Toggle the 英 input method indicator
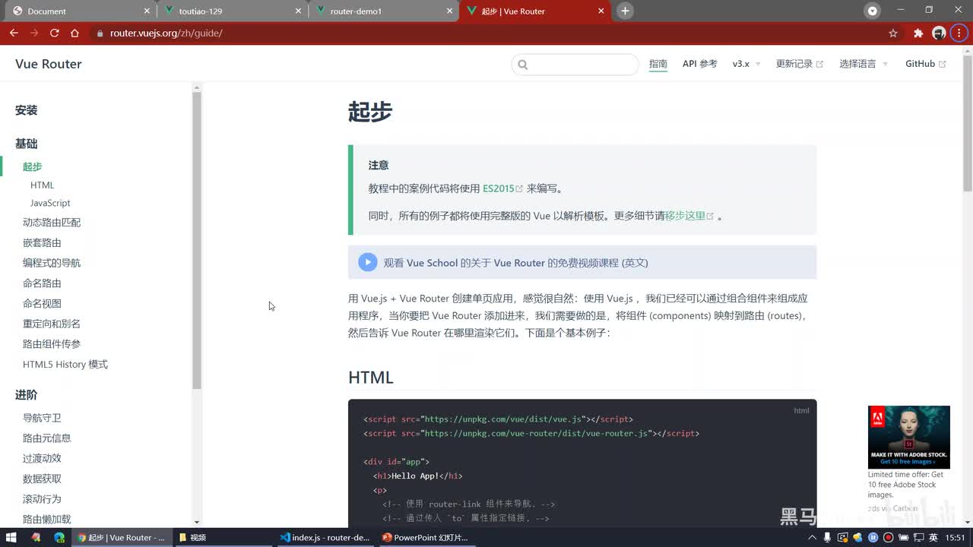The height and width of the screenshot is (547, 973). [934, 537]
